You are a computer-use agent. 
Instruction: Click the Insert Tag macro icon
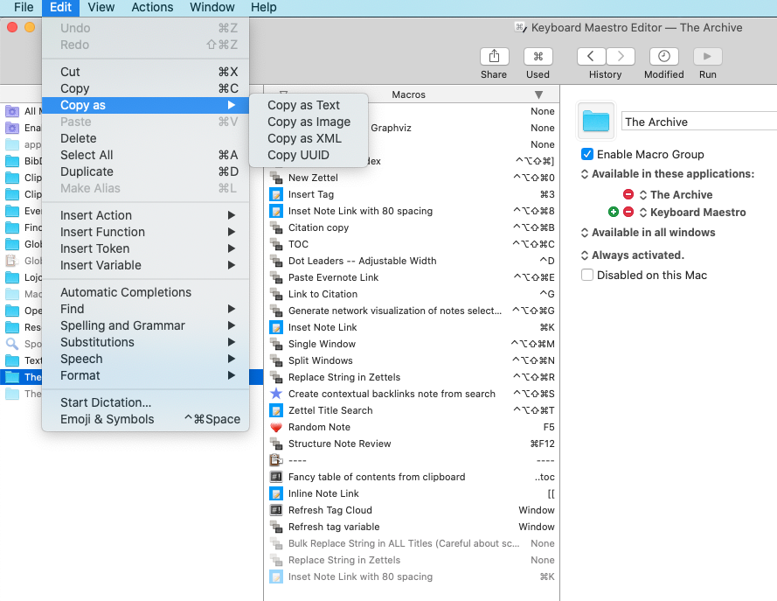(276, 194)
